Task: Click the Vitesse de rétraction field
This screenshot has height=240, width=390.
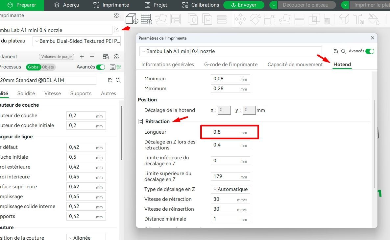Action: [230, 199]
